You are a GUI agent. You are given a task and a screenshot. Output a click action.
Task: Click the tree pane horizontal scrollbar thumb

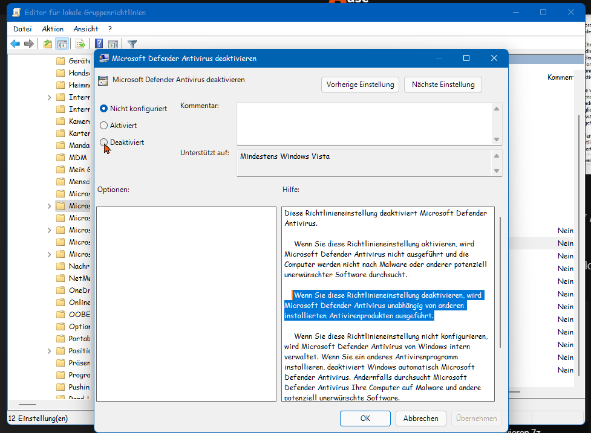[27, 405]
